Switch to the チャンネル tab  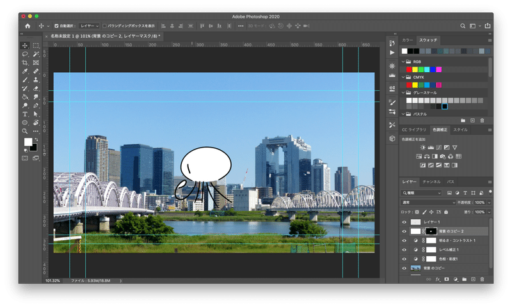431,181
